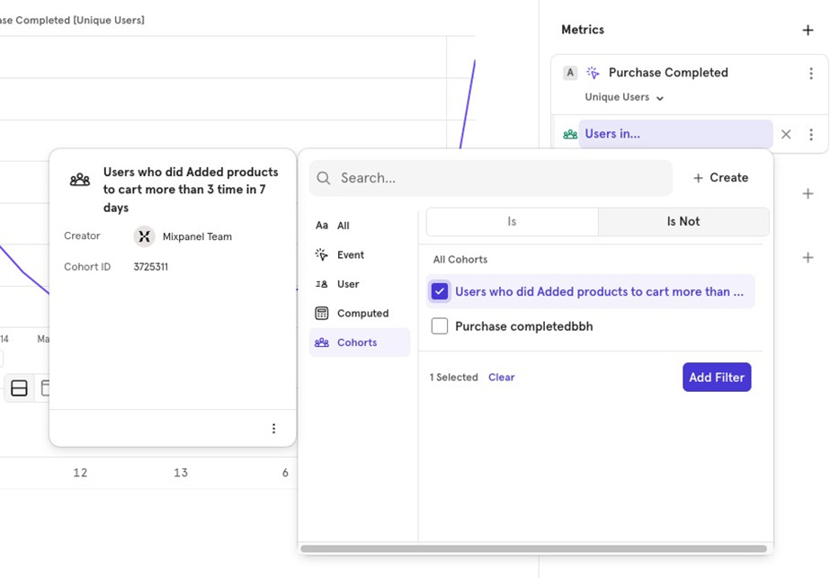Click the Metrics heading

583,30
